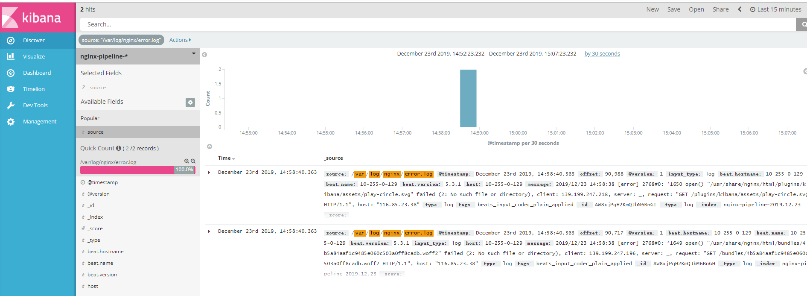
Task: Click the Popular fields heading
Action: click(x=90, y=118)
